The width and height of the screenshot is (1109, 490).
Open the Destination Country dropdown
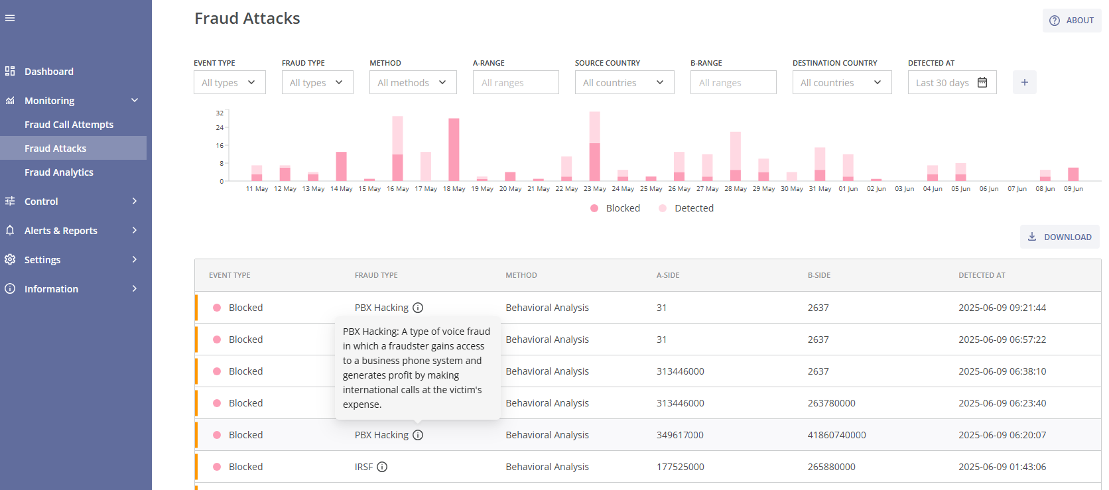842,82
